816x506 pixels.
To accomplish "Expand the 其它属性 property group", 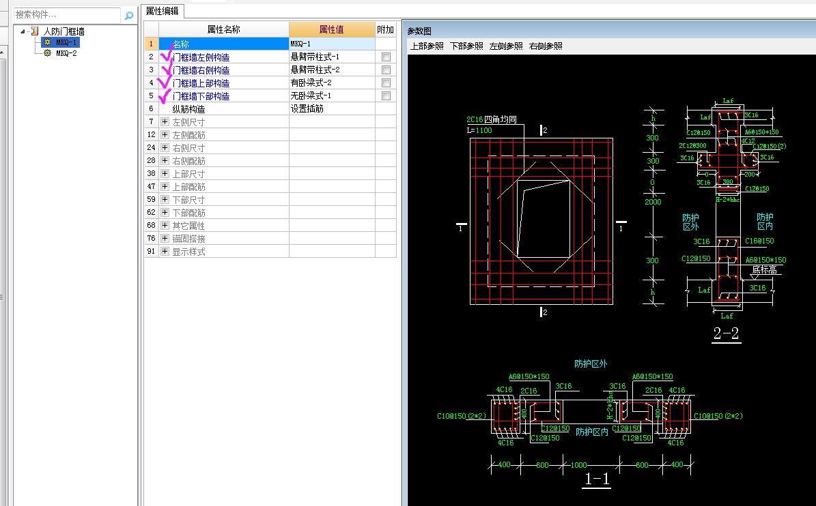I will click(x=165, y=226).
